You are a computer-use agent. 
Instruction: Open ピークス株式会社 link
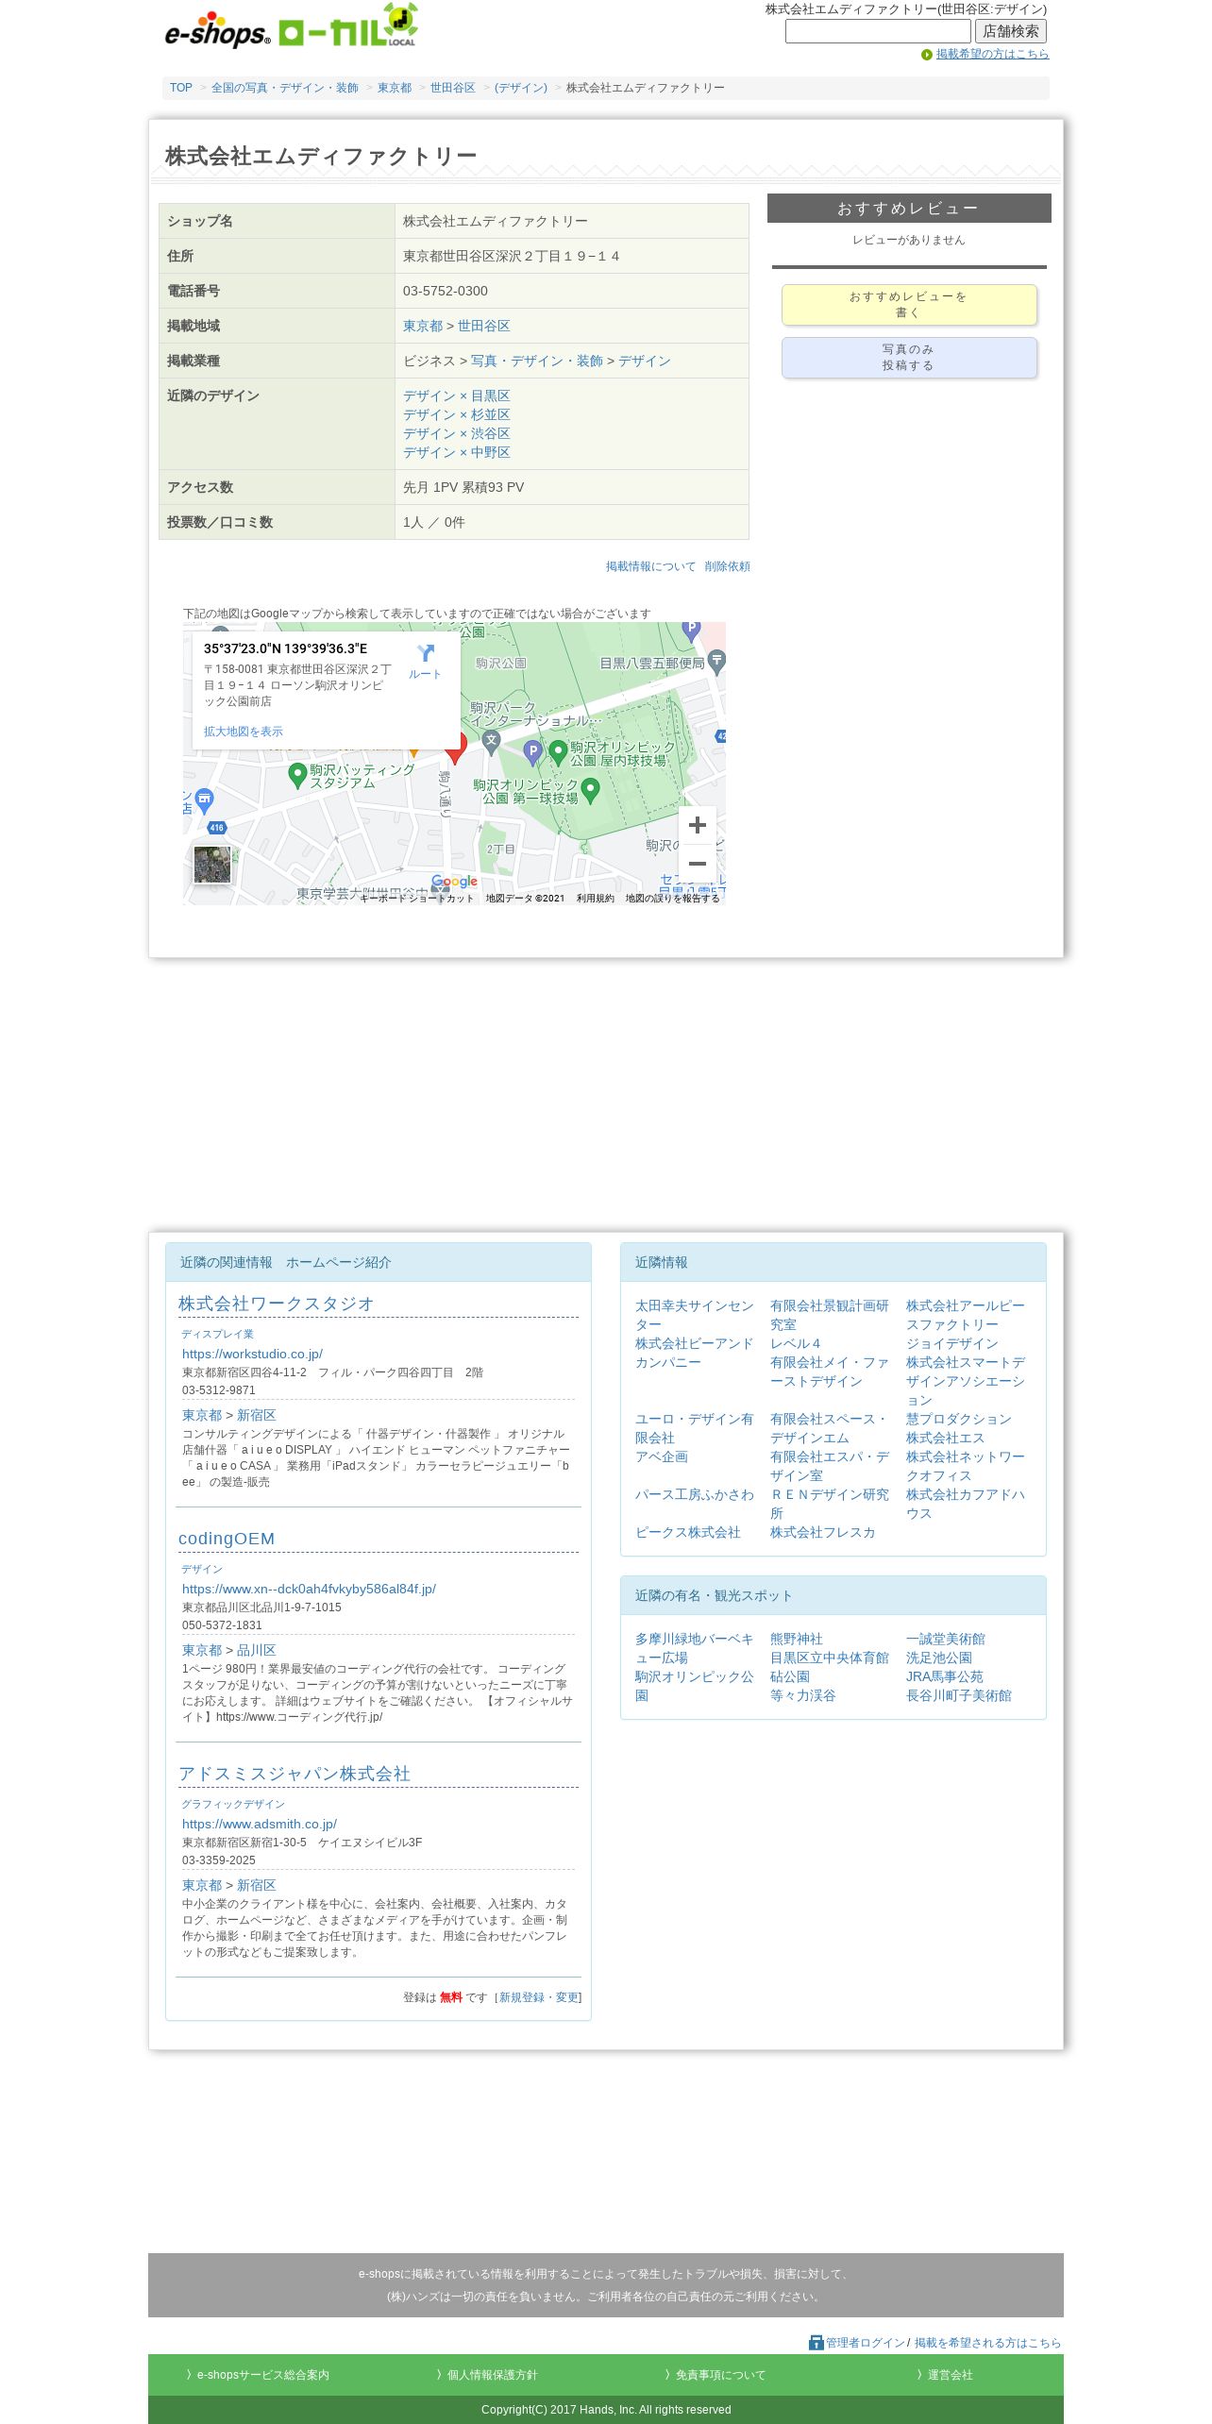coord(688,1532)
